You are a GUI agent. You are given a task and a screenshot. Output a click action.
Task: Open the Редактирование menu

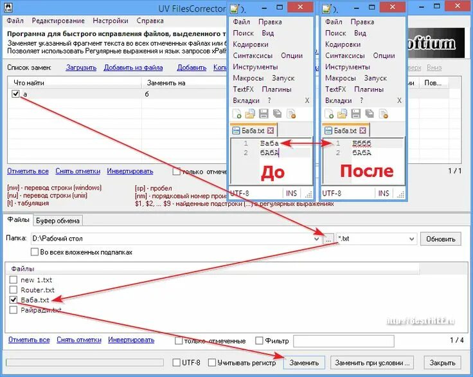click(58, 21)
